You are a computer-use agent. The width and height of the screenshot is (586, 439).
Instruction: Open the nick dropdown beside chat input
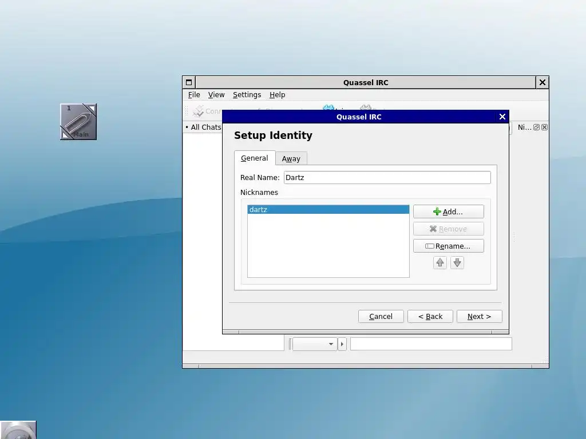click(x=315, y=344)
